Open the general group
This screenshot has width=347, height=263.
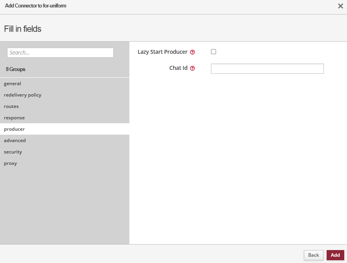[x=13, y=84]
